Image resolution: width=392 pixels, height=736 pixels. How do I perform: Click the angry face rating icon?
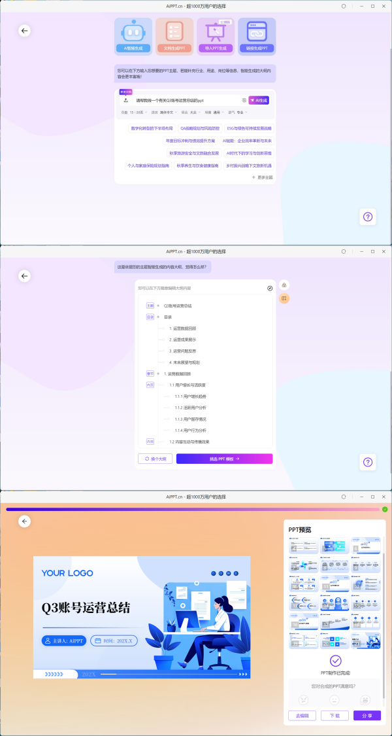[303, 700]
